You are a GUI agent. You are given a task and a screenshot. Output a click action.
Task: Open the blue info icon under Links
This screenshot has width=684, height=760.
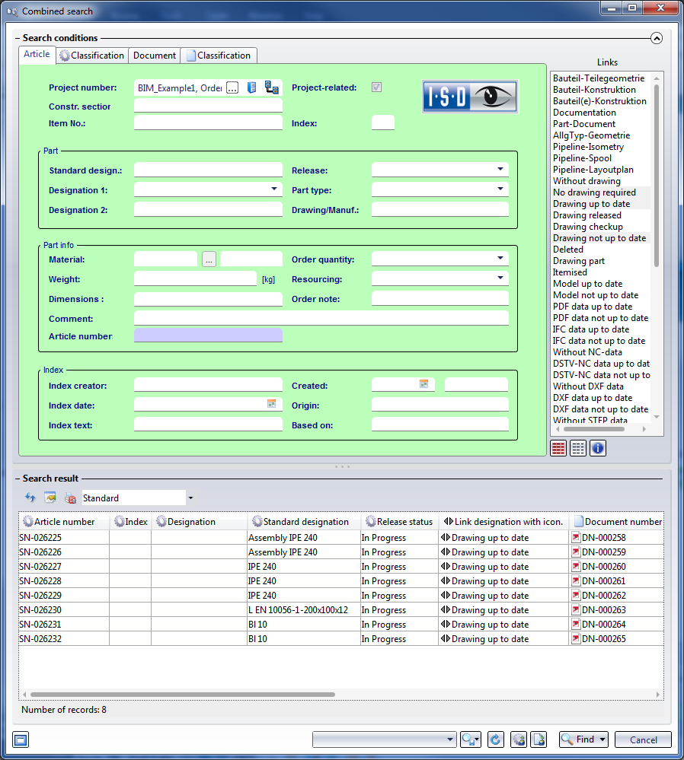click(598, 448)
